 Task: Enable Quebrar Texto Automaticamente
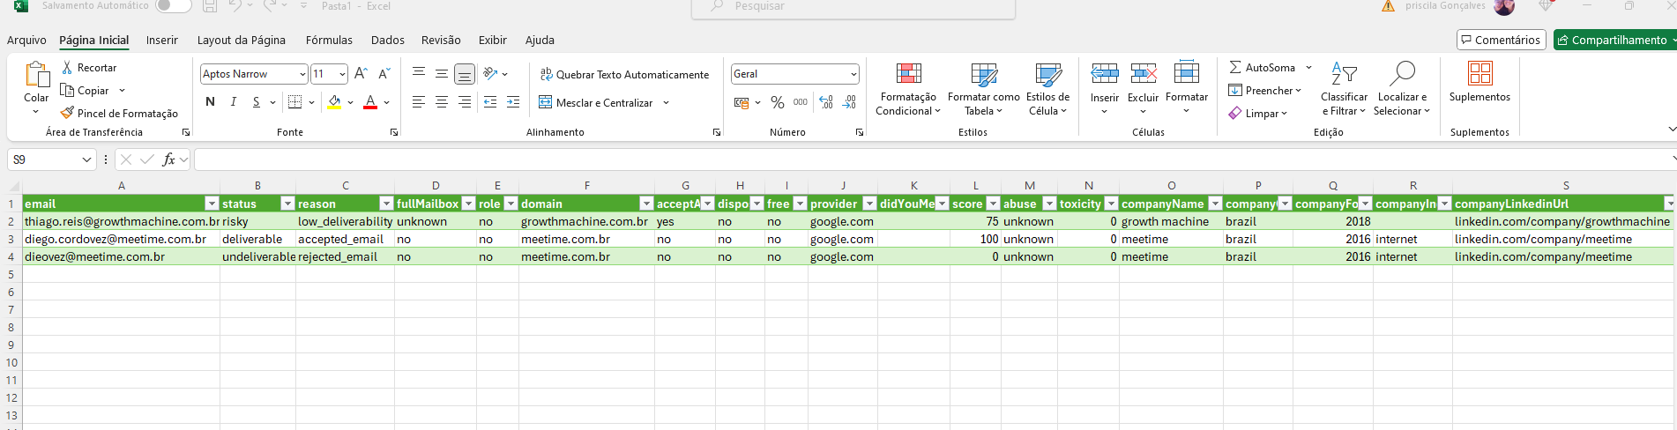click(x=624, y=74)
